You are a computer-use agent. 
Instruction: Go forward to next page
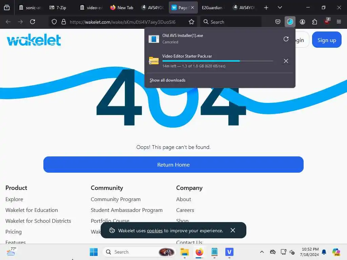coord(20,22)
